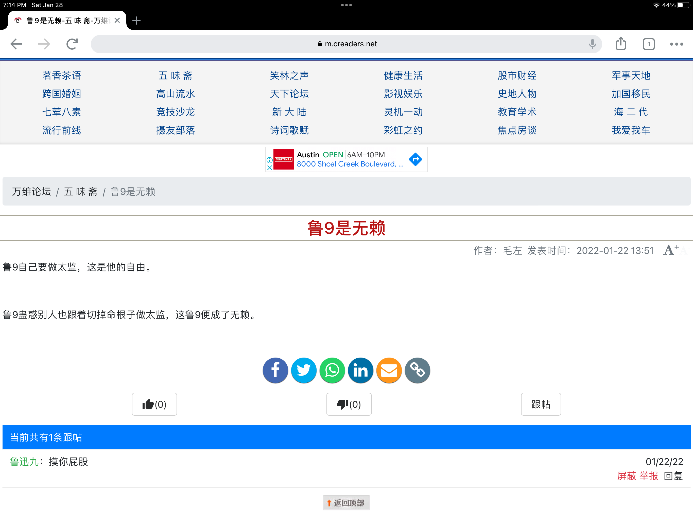Tap the address bar m.creaders.net

(x=346, y=44)
